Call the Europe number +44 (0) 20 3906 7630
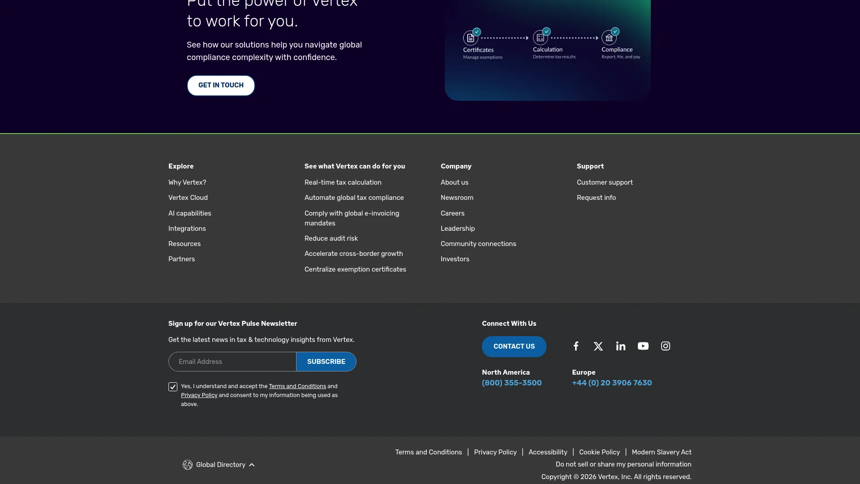 click(x=612, y=383)
